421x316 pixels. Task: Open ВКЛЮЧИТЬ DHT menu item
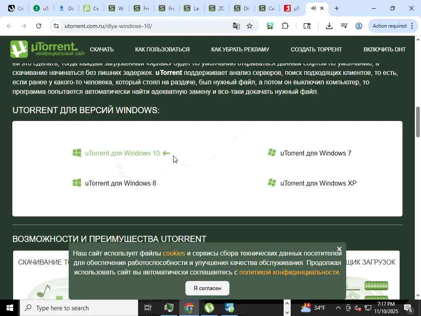[x=384, y=49]
